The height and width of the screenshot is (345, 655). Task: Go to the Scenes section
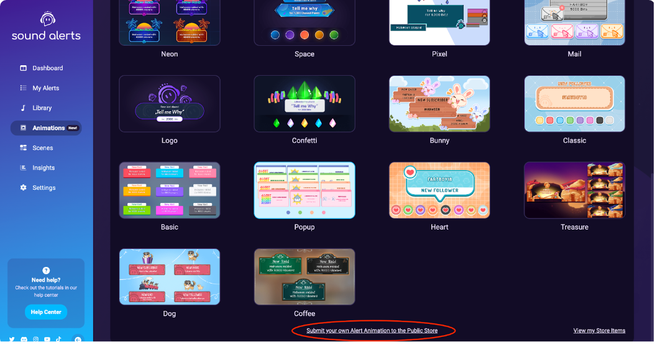click(43, 148)
